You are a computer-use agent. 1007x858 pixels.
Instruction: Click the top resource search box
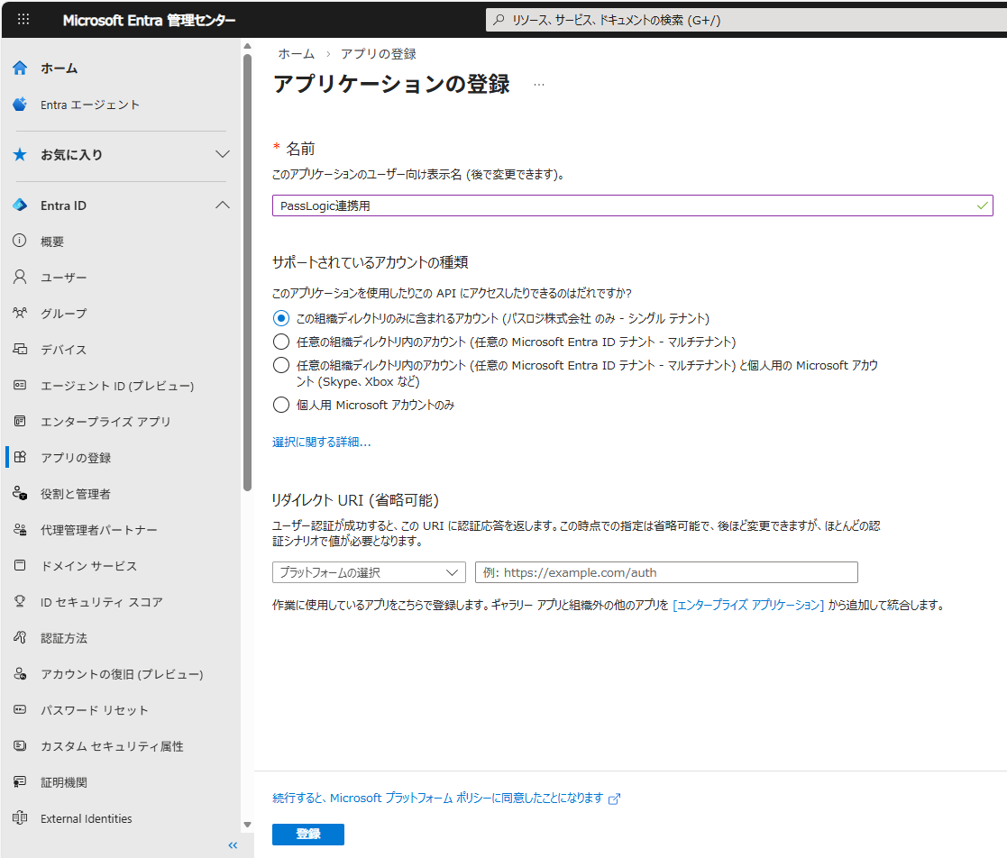(x=746, y=20)
